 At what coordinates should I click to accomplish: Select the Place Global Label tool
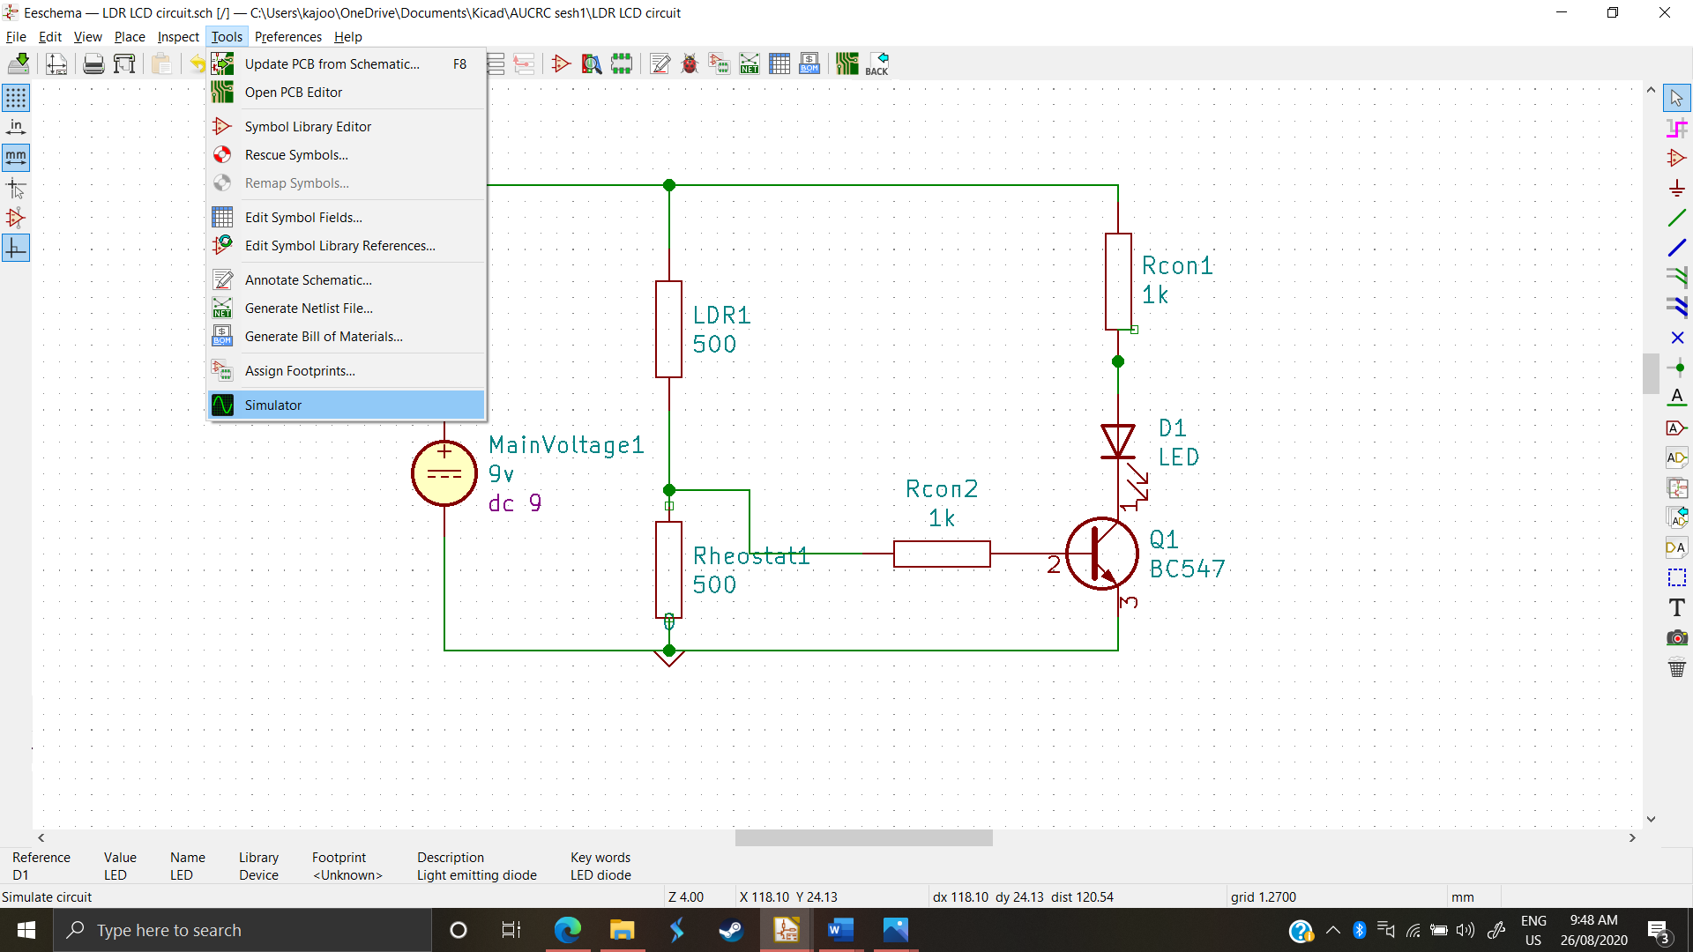1677,428
